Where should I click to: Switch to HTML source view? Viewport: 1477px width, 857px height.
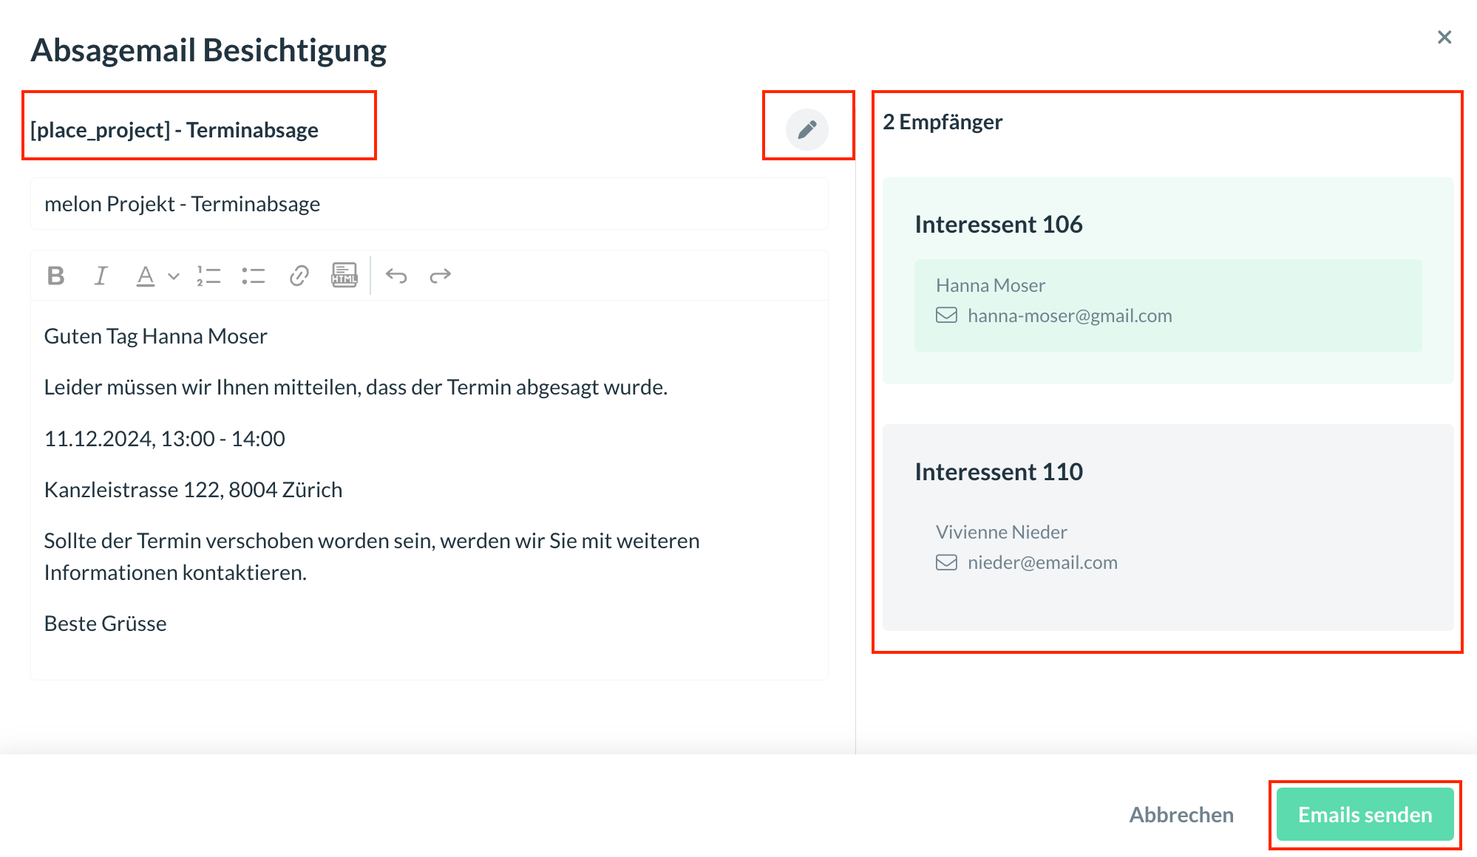(x=344, y=276)
